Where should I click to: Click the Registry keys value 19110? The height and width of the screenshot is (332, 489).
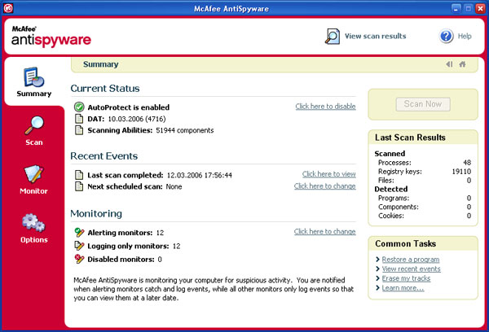click(x=461, y=172)
